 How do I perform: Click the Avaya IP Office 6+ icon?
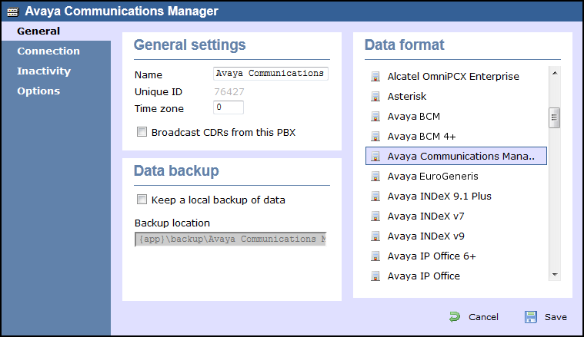click(x=375, y=256)
